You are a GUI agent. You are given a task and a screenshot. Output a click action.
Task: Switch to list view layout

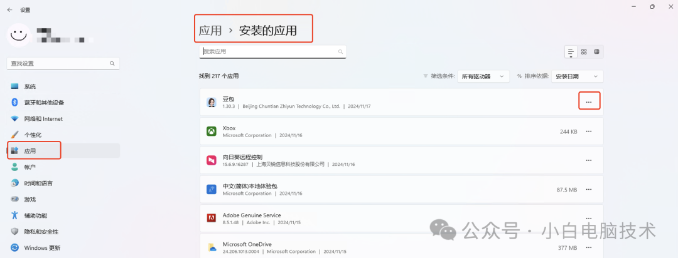571,52
